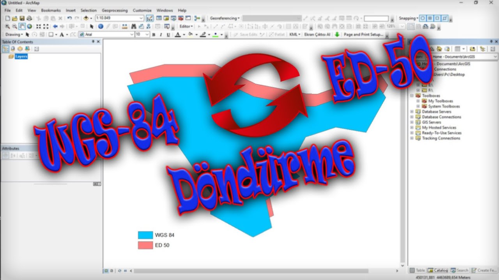Open the Geoprocessing menu
The image size is (499, 280).
point(115,10)
